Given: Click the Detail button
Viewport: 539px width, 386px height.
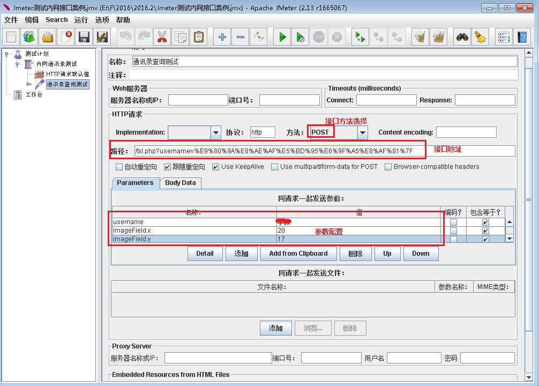Looking at the screenshot, I should point(205,254).
